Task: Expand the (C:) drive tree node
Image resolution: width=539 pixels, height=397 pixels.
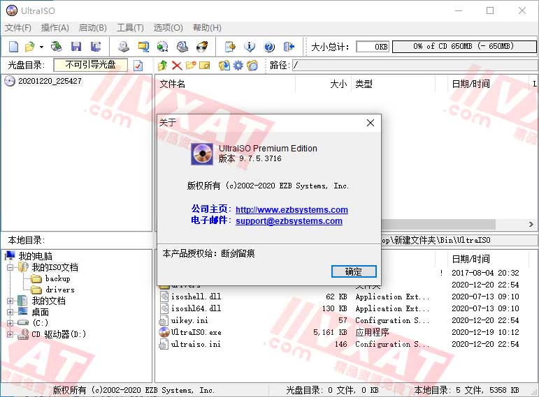Action: pos(10,323)
